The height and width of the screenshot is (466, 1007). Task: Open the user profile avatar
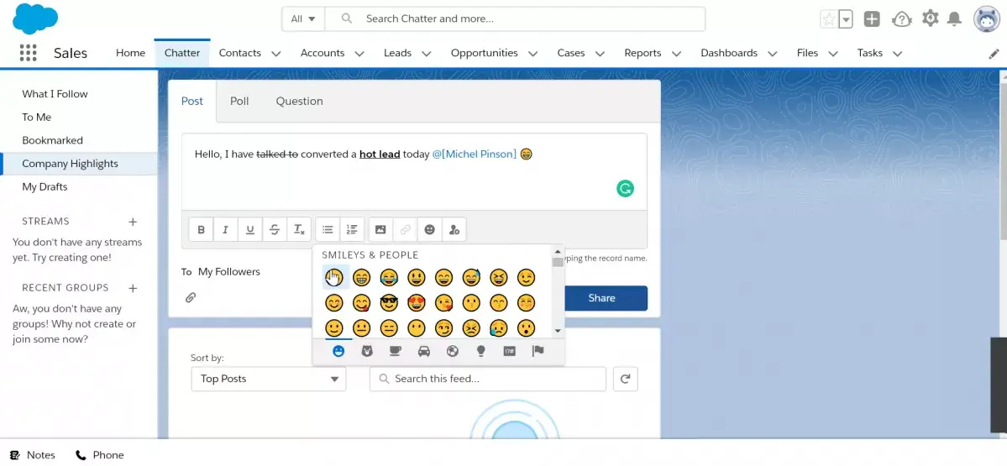(987, 19)
